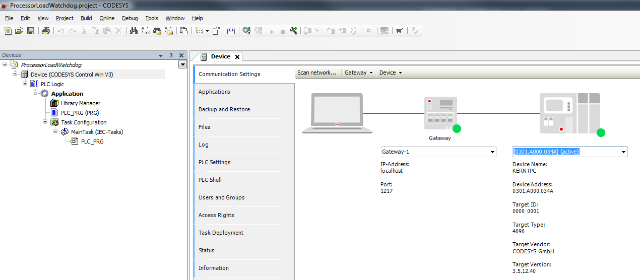640x280 pixels.
Task: Click the laptop computer image
Action: coord(337,113)
